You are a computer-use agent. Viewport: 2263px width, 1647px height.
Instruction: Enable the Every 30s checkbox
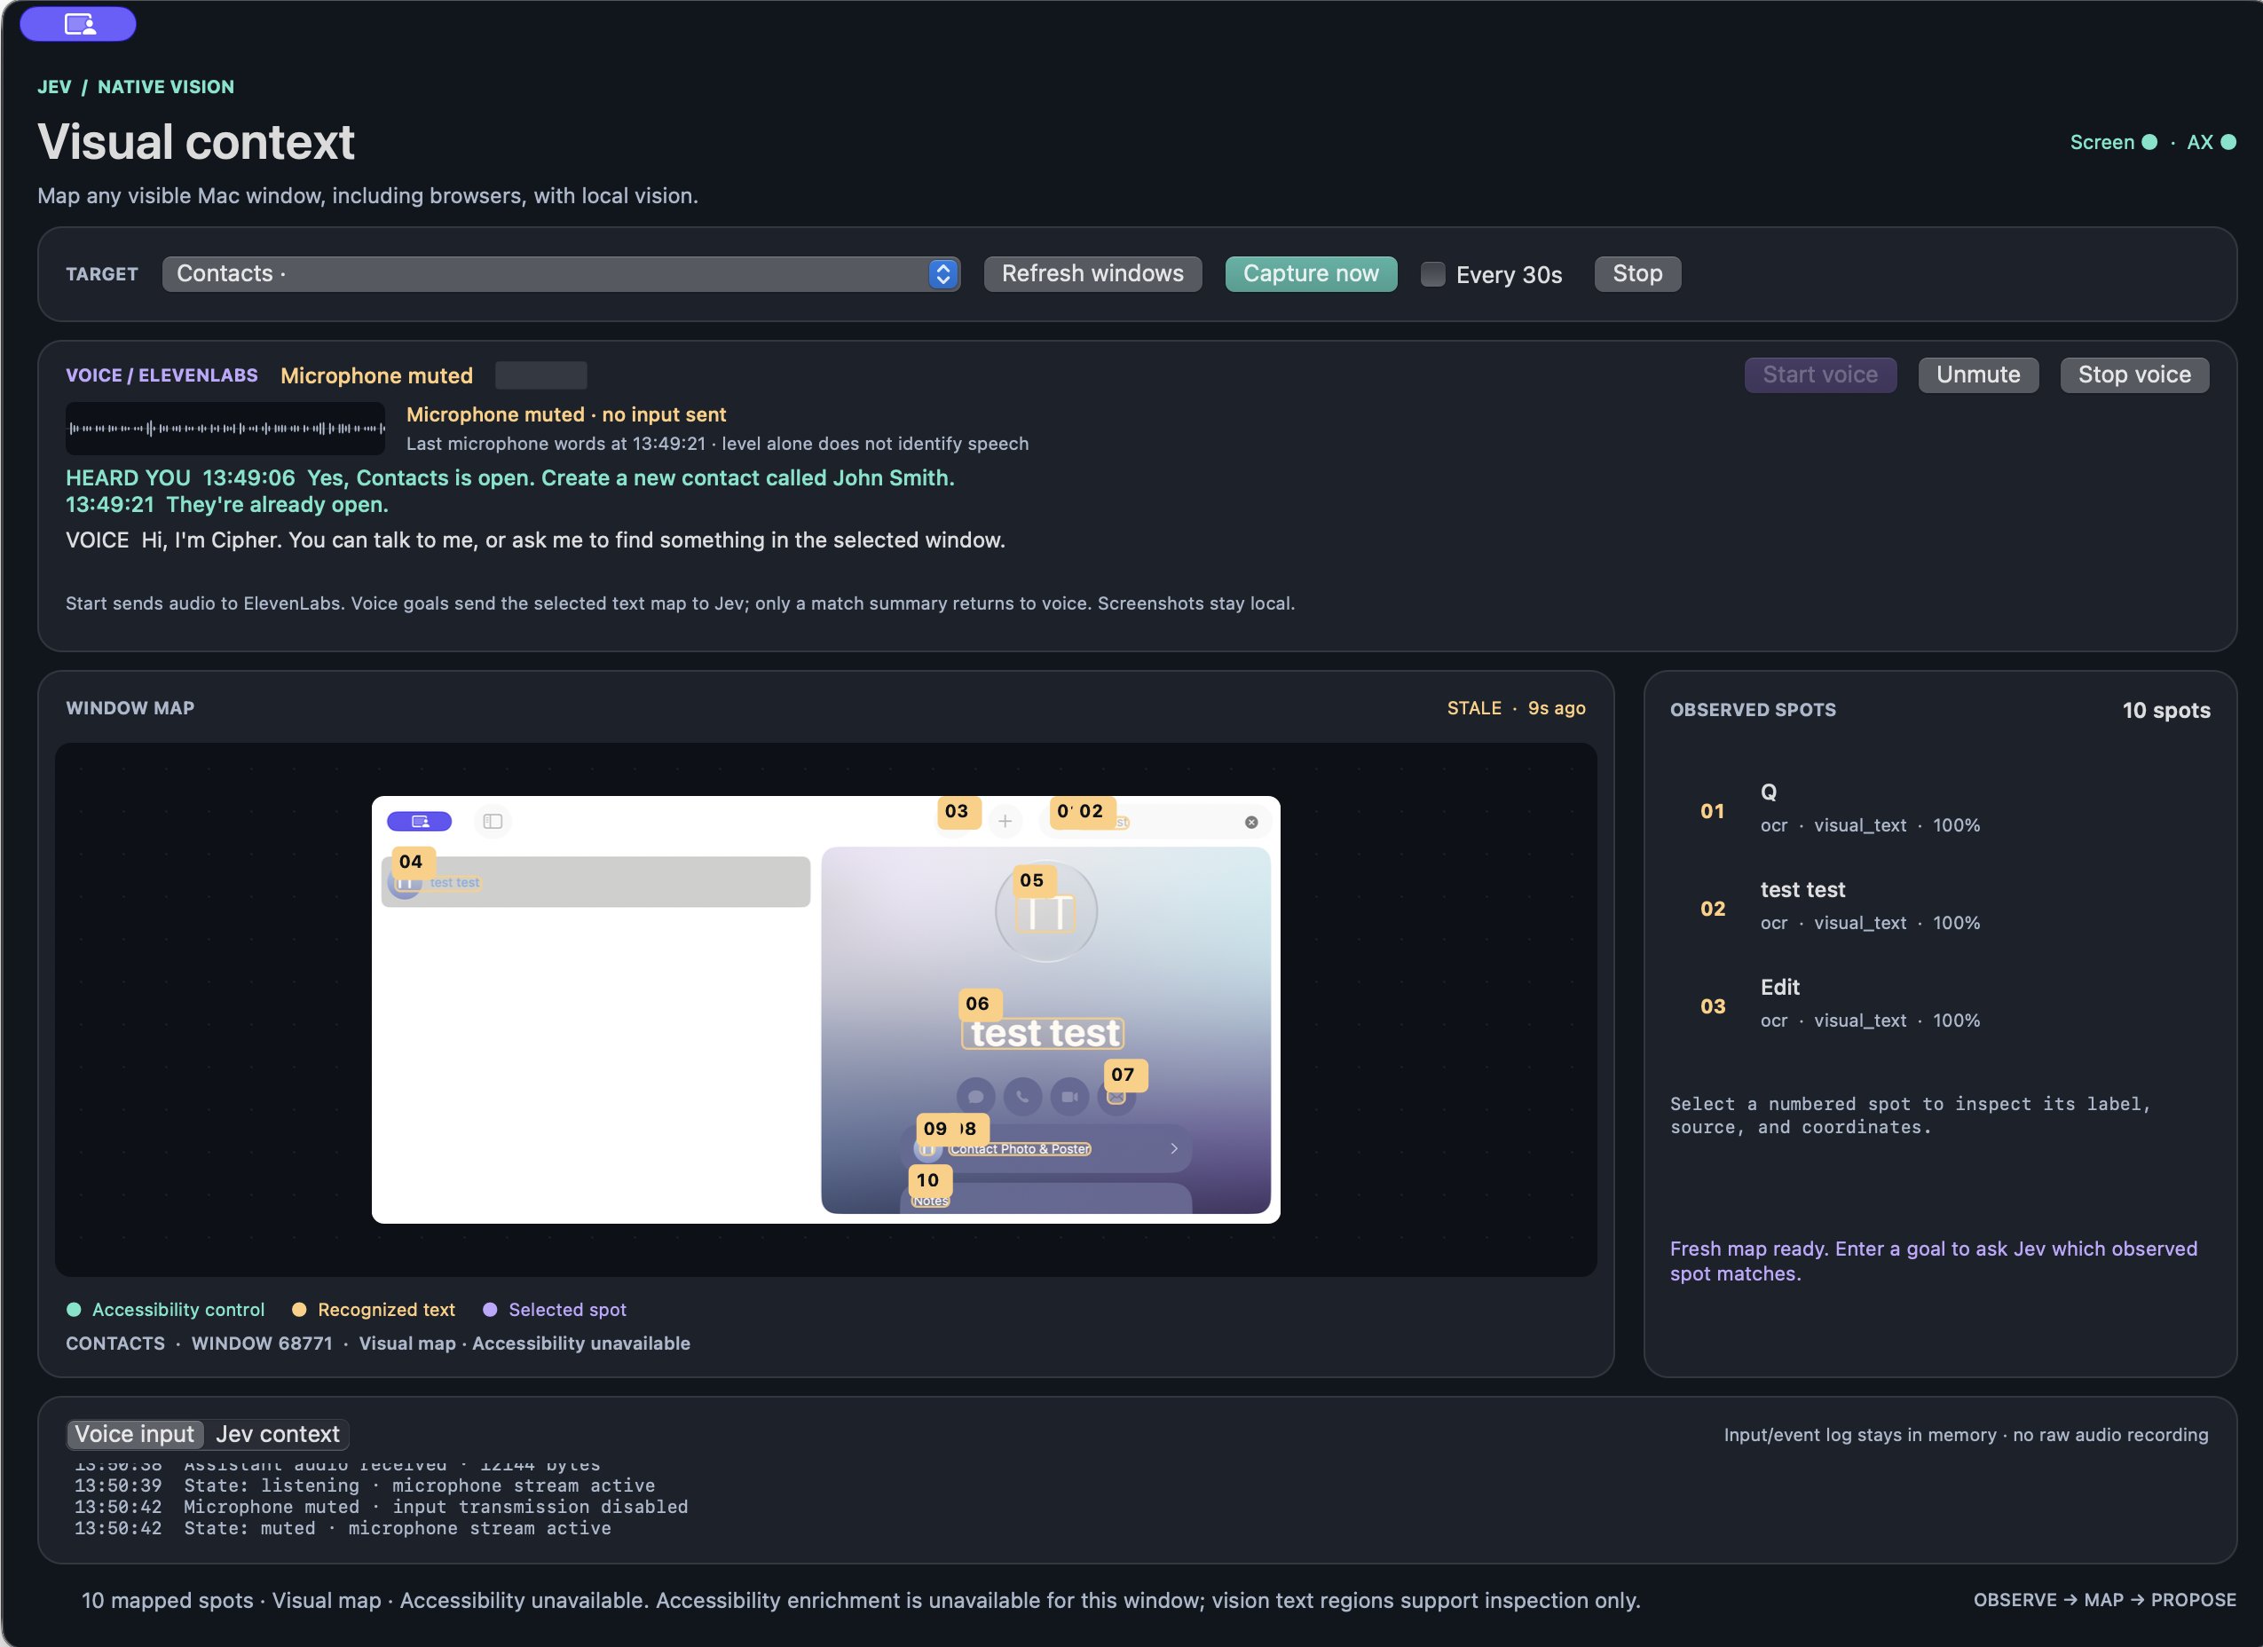pos(1431,274)
